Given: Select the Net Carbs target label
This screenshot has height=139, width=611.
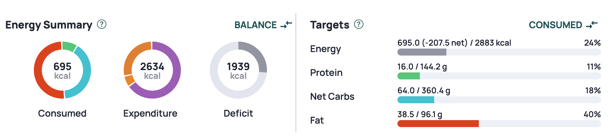Looking at the screenshot, I should tap(332, 97).
